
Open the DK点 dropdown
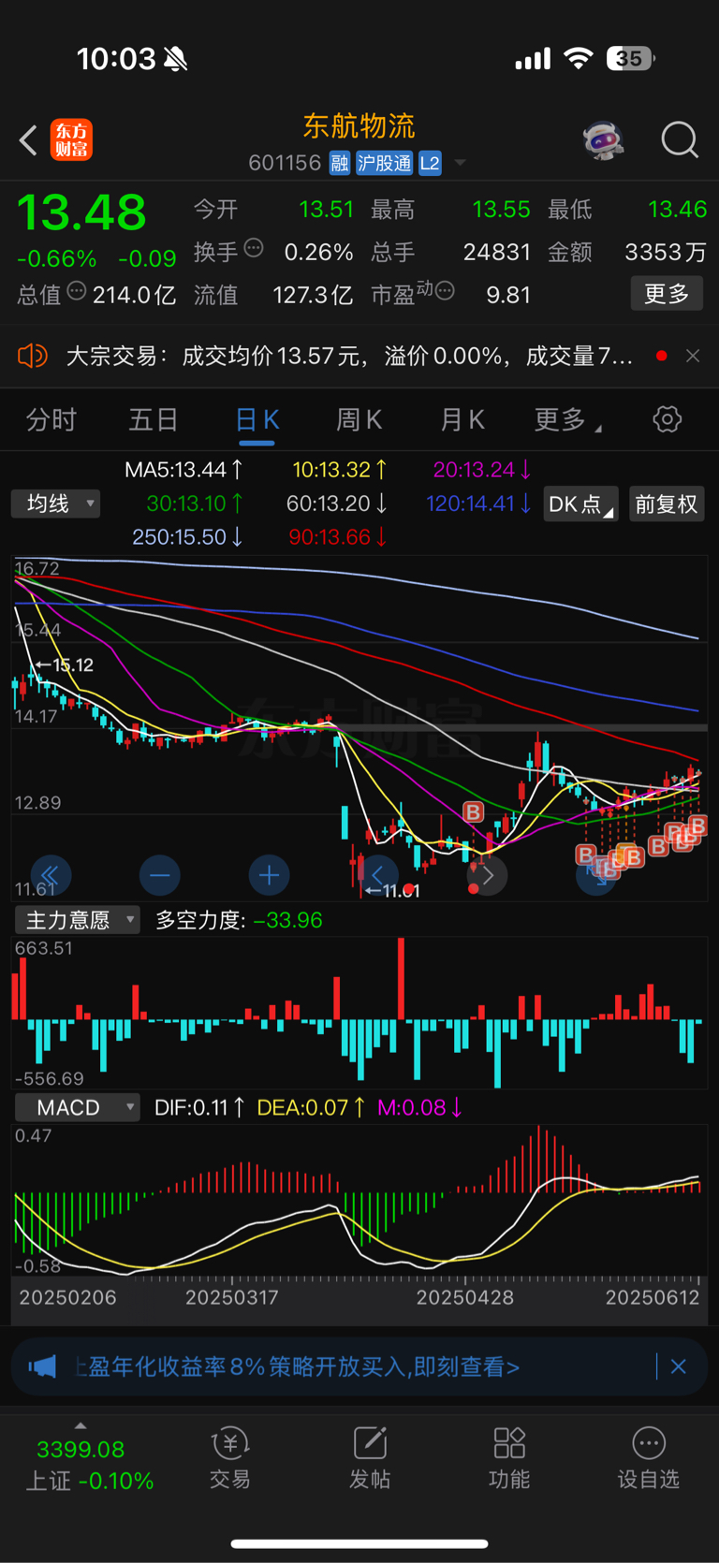[x=580, y=504]
